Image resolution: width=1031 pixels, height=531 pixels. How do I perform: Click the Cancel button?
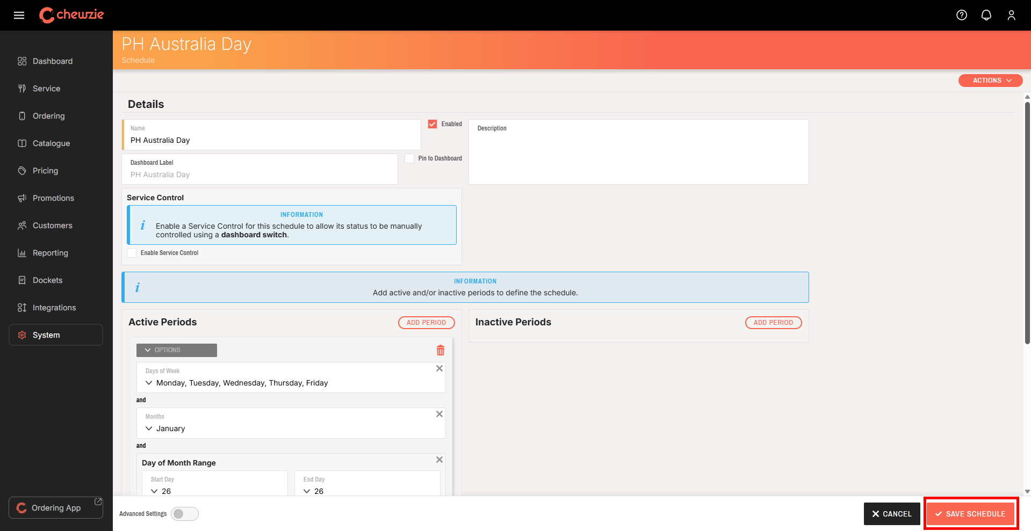click(x=892, y=514)
